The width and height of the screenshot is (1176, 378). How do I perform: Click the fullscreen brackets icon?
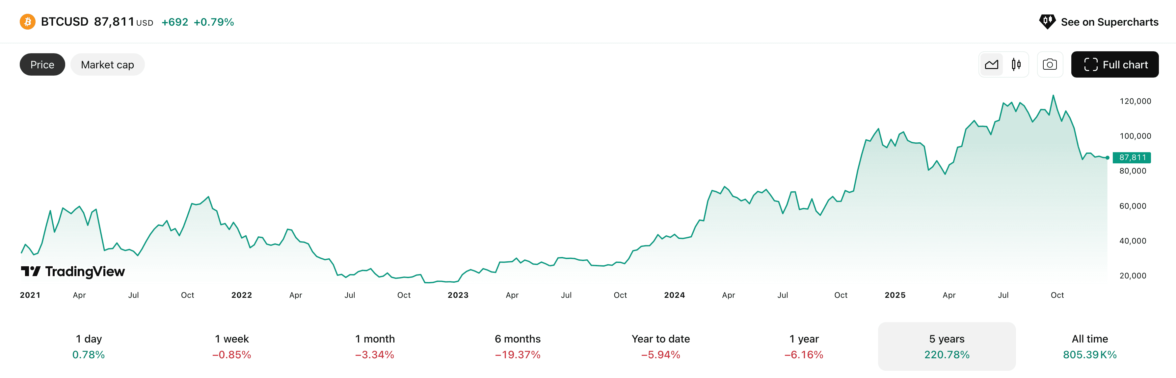[1091, 65]
